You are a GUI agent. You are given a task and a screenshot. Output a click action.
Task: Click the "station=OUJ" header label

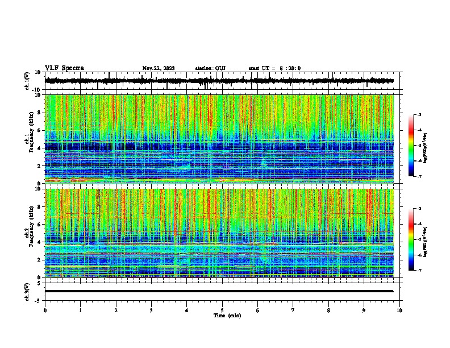(210, 68)
